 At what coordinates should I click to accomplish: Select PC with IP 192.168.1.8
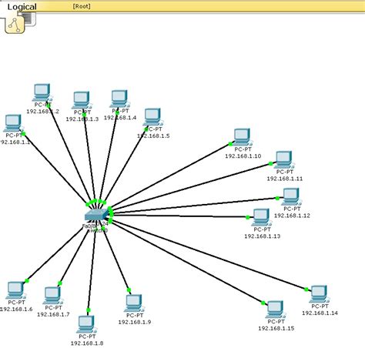click(x=86, y=324)
